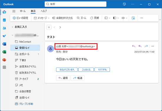Viewport: 162px width, 111px height.
Task: Open ribbon overflow ellipsis menu
Action: pos(142,18)
